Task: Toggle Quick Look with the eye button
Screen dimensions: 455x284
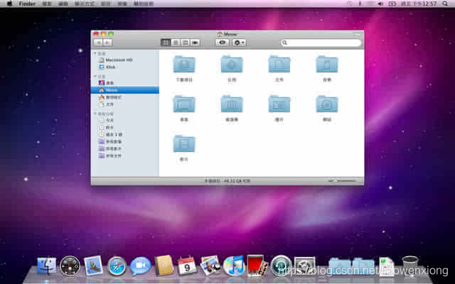Action: point(223,43)
